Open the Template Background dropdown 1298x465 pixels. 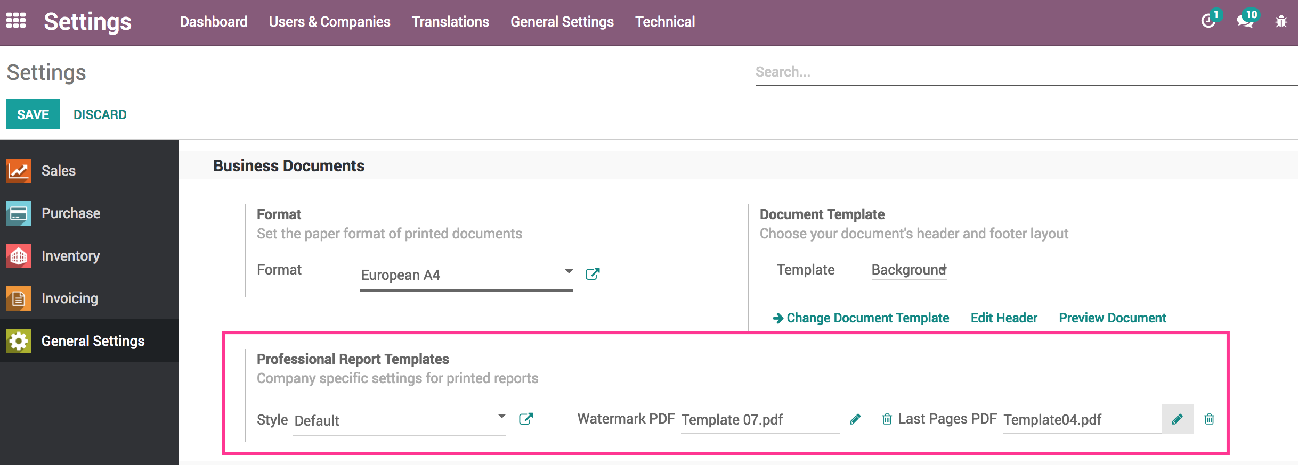point(909,270)
